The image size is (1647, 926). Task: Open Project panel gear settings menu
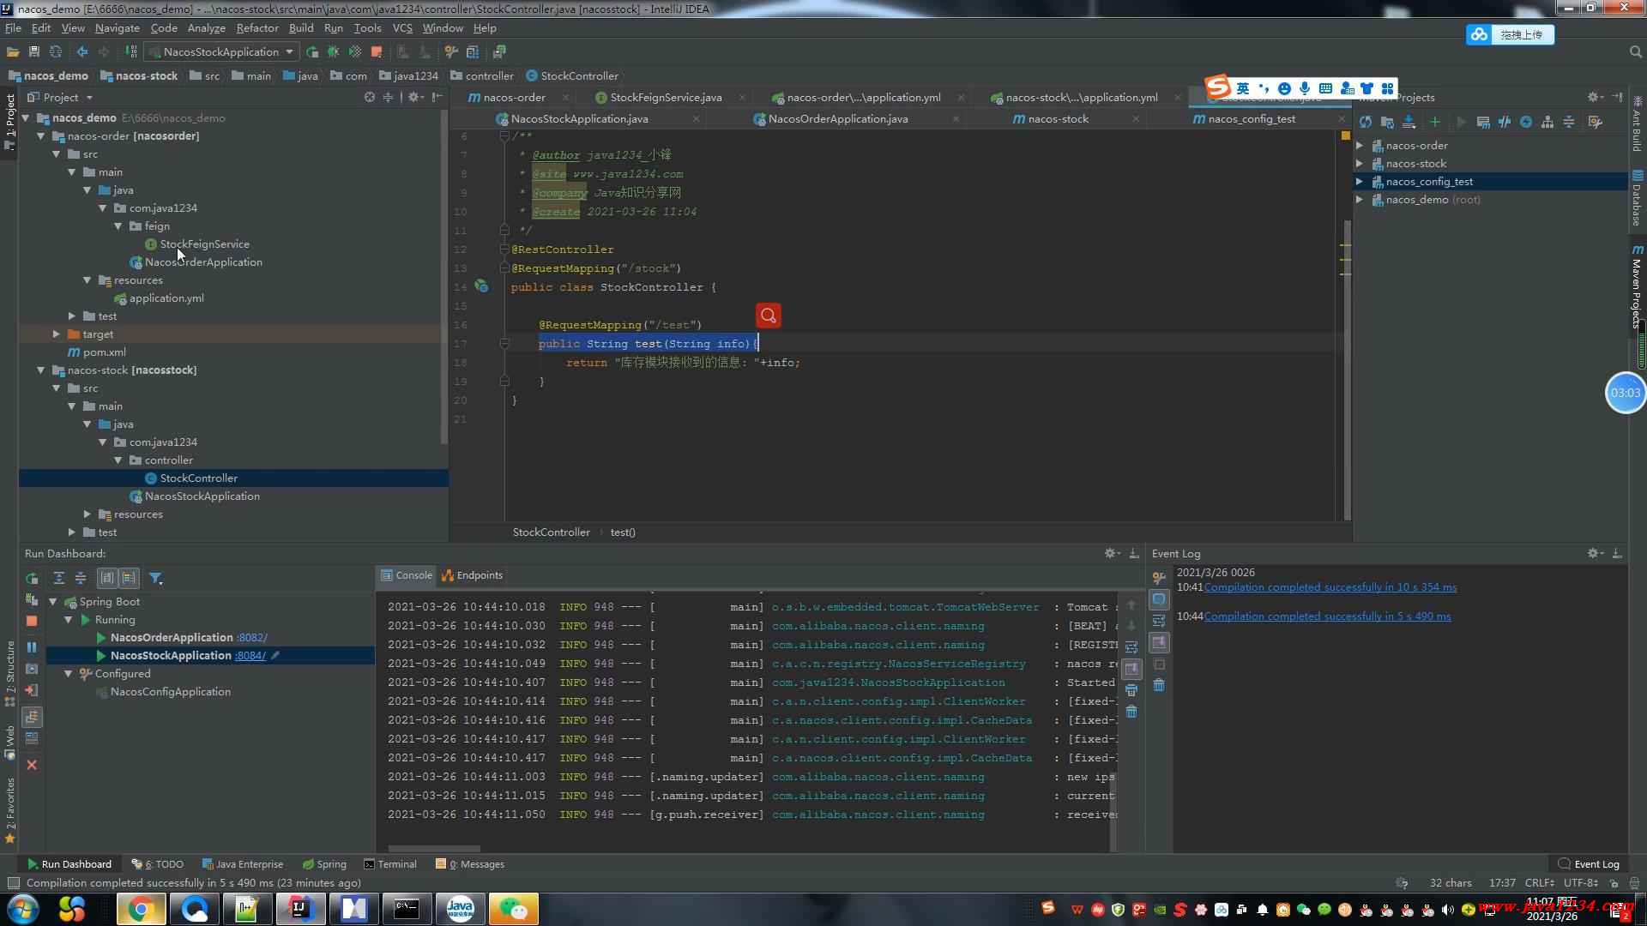[x=414, y=98]
